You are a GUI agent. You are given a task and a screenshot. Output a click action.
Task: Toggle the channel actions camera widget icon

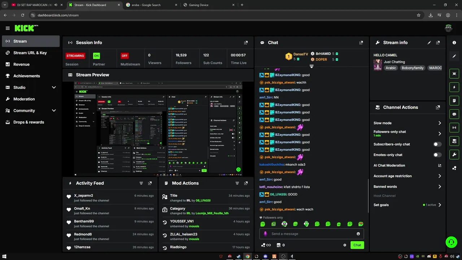click(454, 141)
